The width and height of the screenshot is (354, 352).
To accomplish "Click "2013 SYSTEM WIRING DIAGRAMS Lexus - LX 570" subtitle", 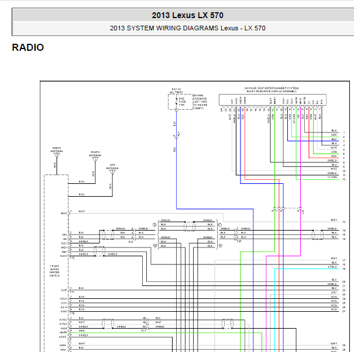I will coord(187,28).
